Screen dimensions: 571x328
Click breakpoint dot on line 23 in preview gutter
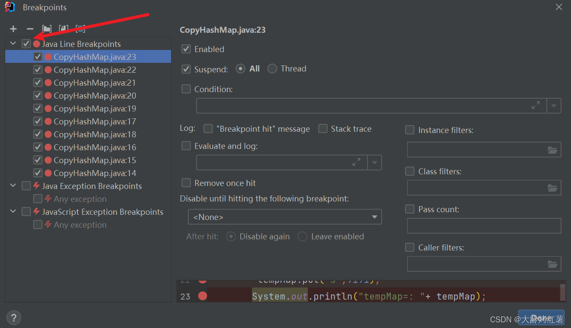tap(203, 296)
